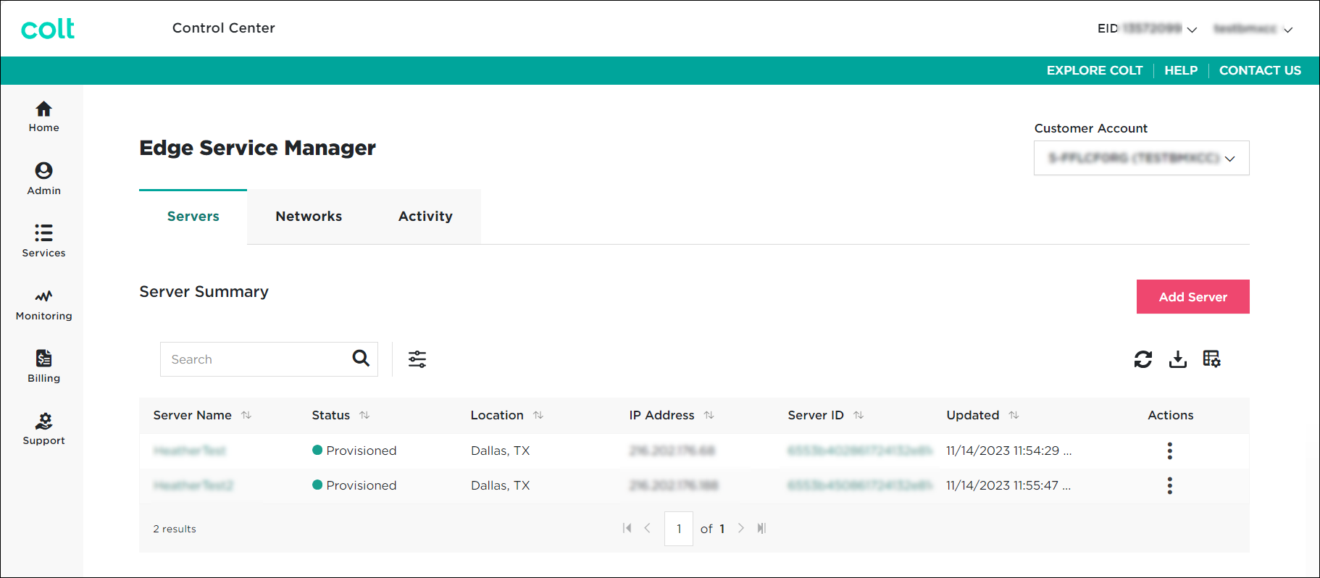Open the Billing section
This screenshot has height=578, width=1320.
pos(43,367)
